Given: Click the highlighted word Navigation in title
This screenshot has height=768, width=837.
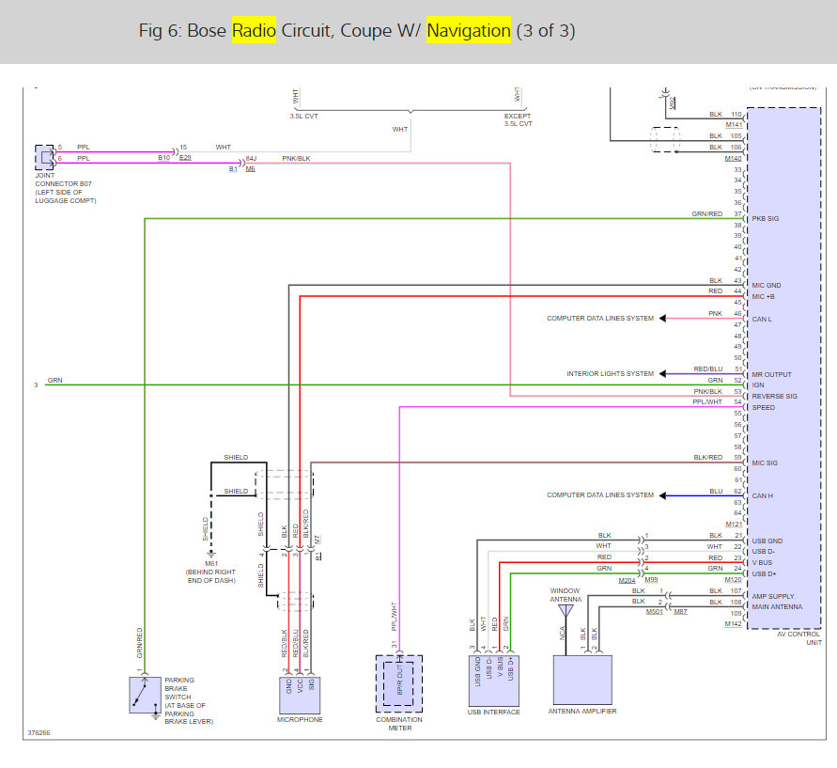Looking at the screenshot, I should click(469, 30).
